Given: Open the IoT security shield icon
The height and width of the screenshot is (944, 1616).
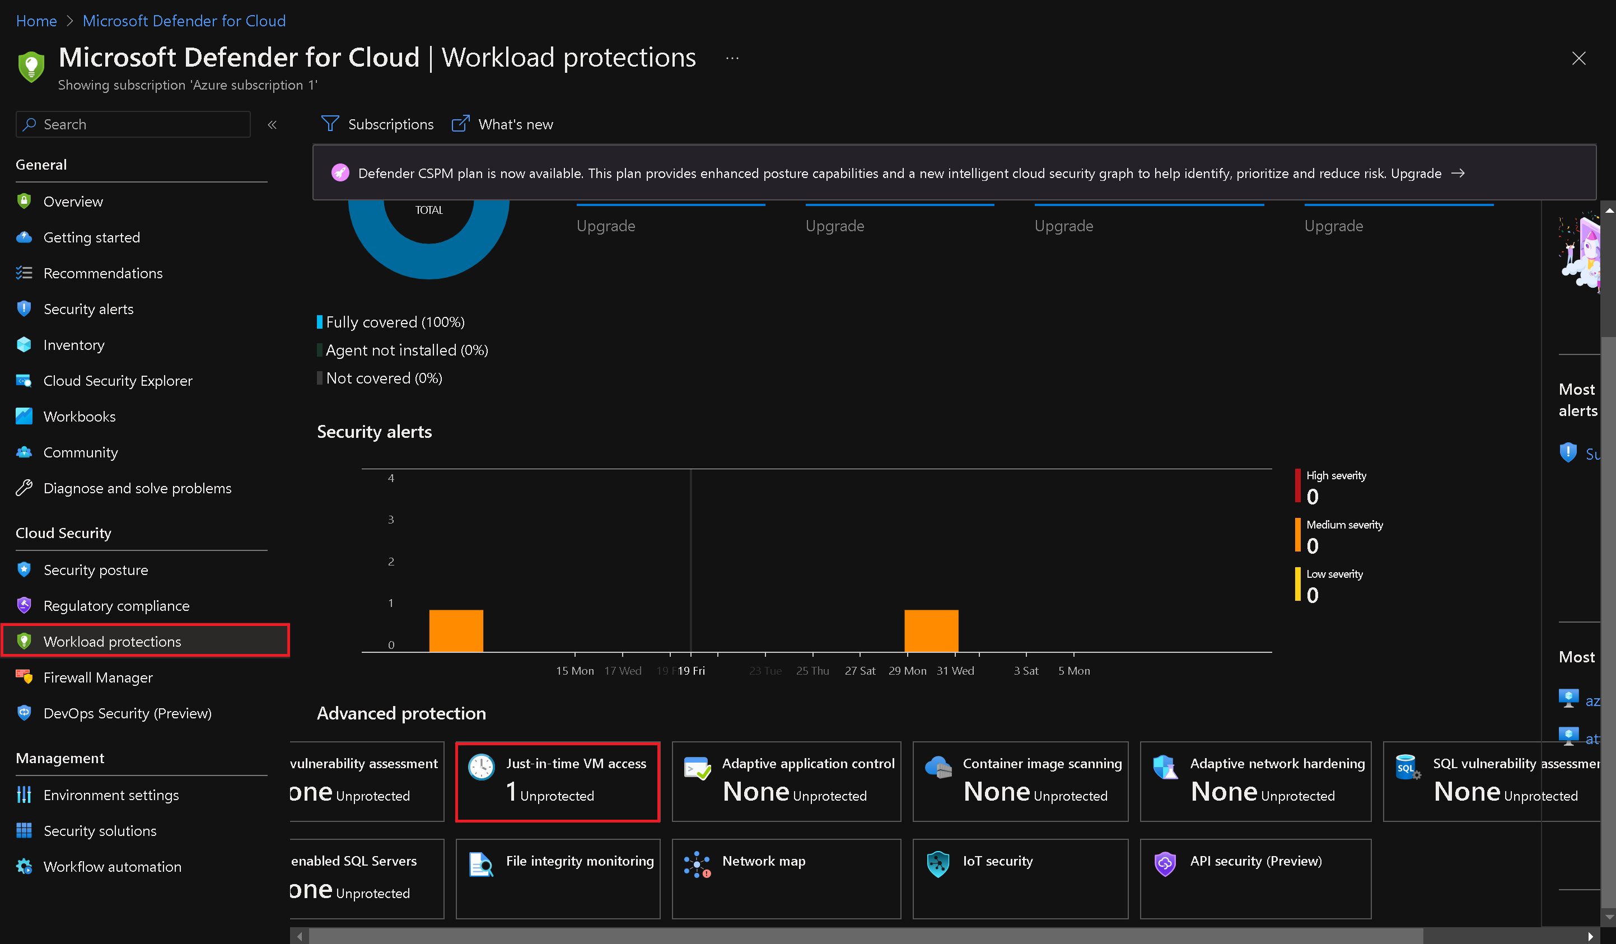Looking at the screenshot, I should [x=938, y=863].
